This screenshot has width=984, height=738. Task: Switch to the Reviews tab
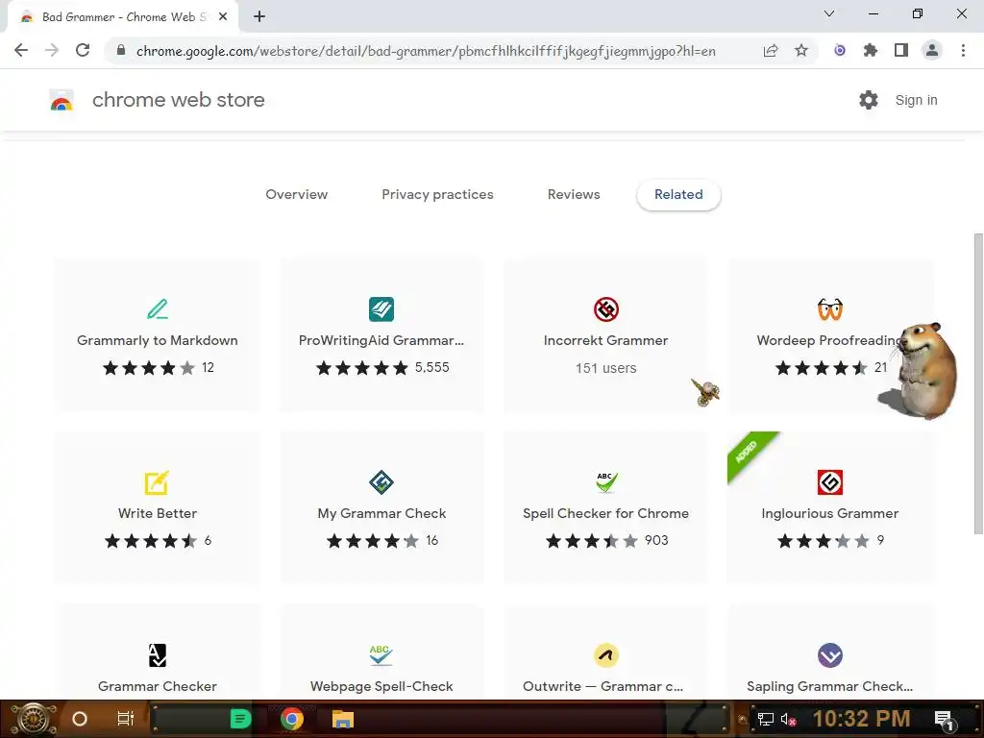coord(574,194)
